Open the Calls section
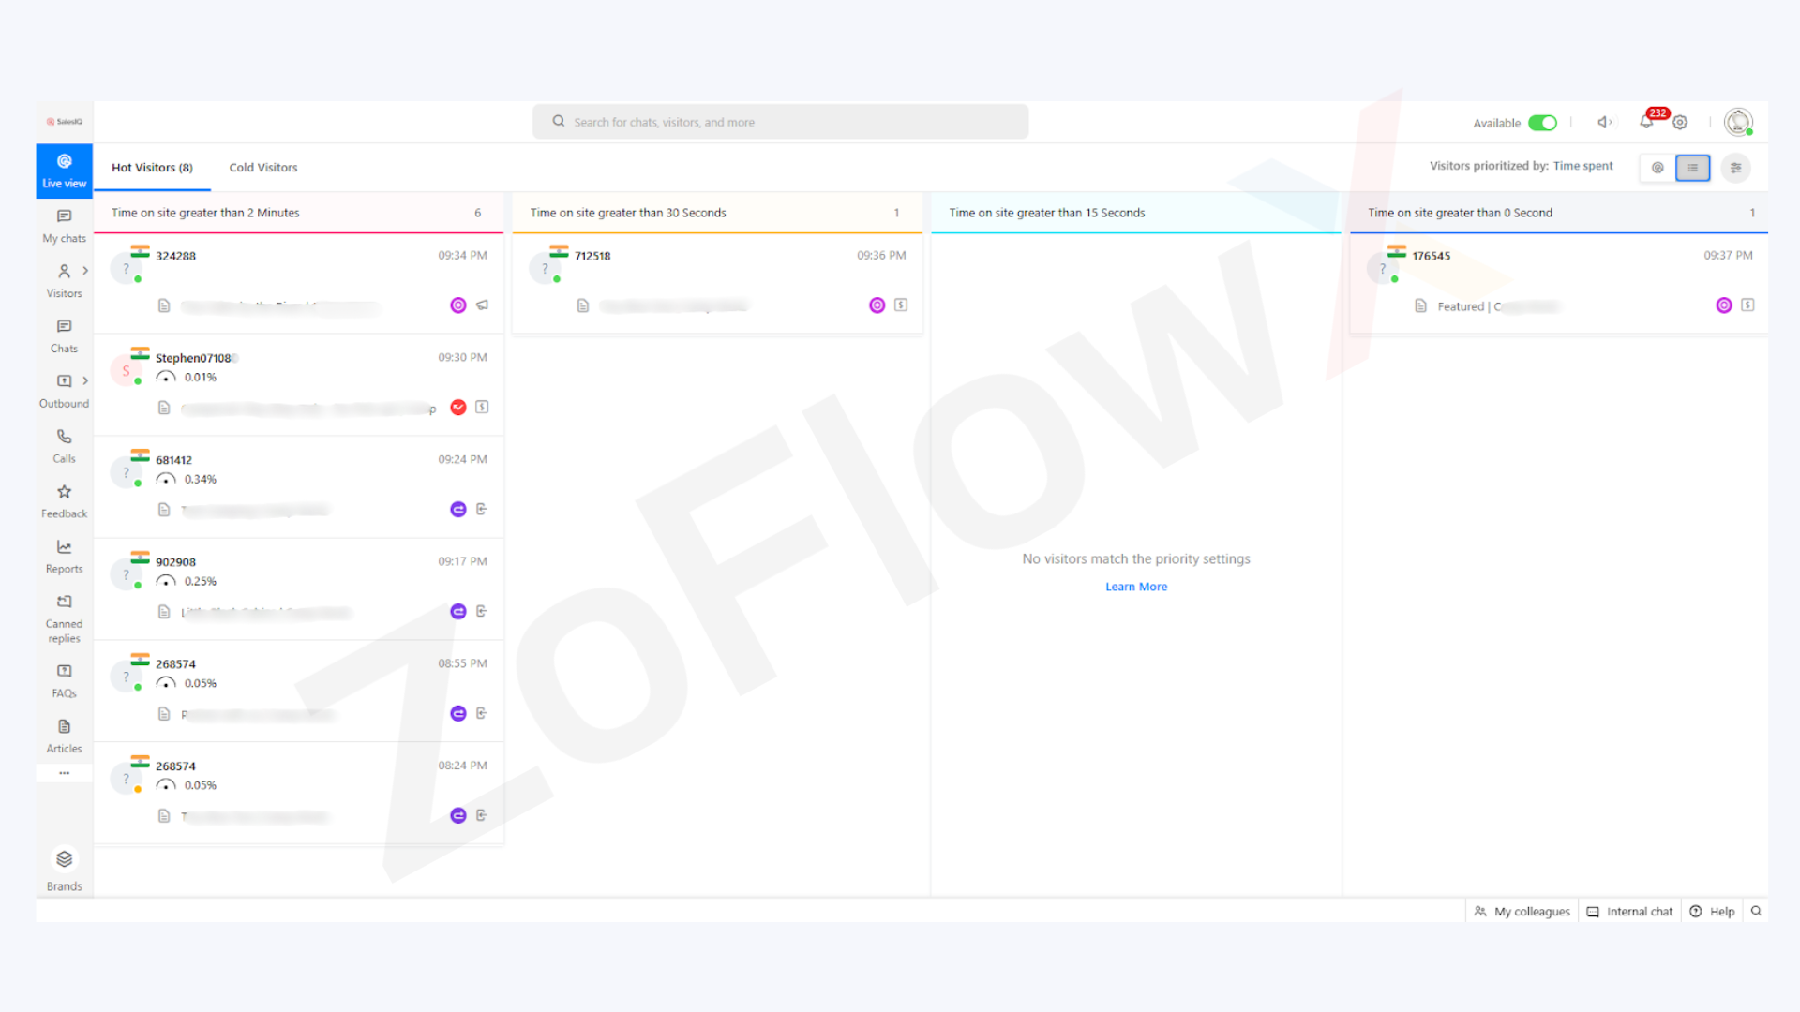This screenshot has width=1800, height=1012. click(x=64, y=445)
